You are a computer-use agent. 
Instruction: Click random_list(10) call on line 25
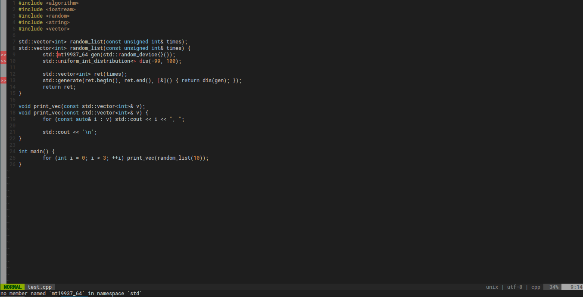180,158
